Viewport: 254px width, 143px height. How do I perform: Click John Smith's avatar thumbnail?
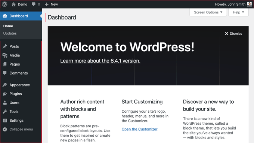pos(249,4)
